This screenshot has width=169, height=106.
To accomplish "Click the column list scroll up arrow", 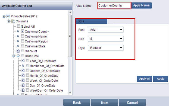I will [70, 12].
